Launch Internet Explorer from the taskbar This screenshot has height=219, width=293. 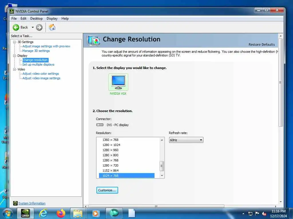pyautogui.click(x=43, y=213)
